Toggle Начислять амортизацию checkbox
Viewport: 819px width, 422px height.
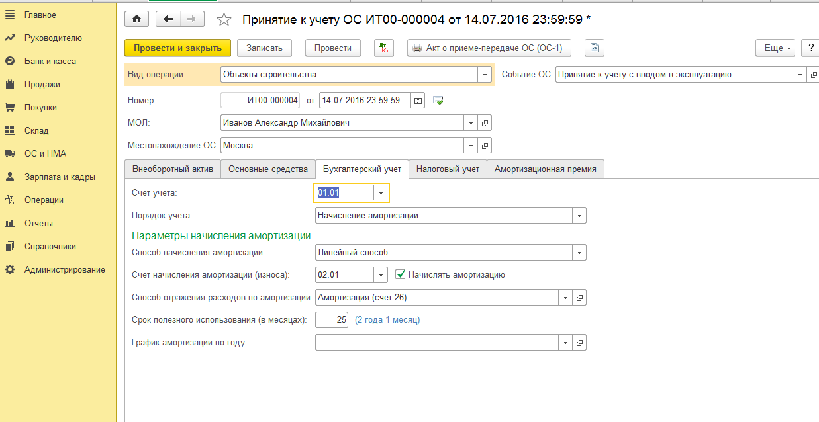[x=400, y=274]
